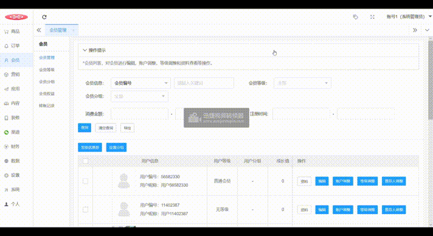Click the blue 查询 button
The width and height of the screenshot is (433, 236).
[x=85, y=128]
